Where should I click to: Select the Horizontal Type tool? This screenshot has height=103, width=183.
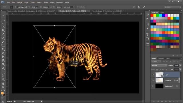click(x=3, y=72)
